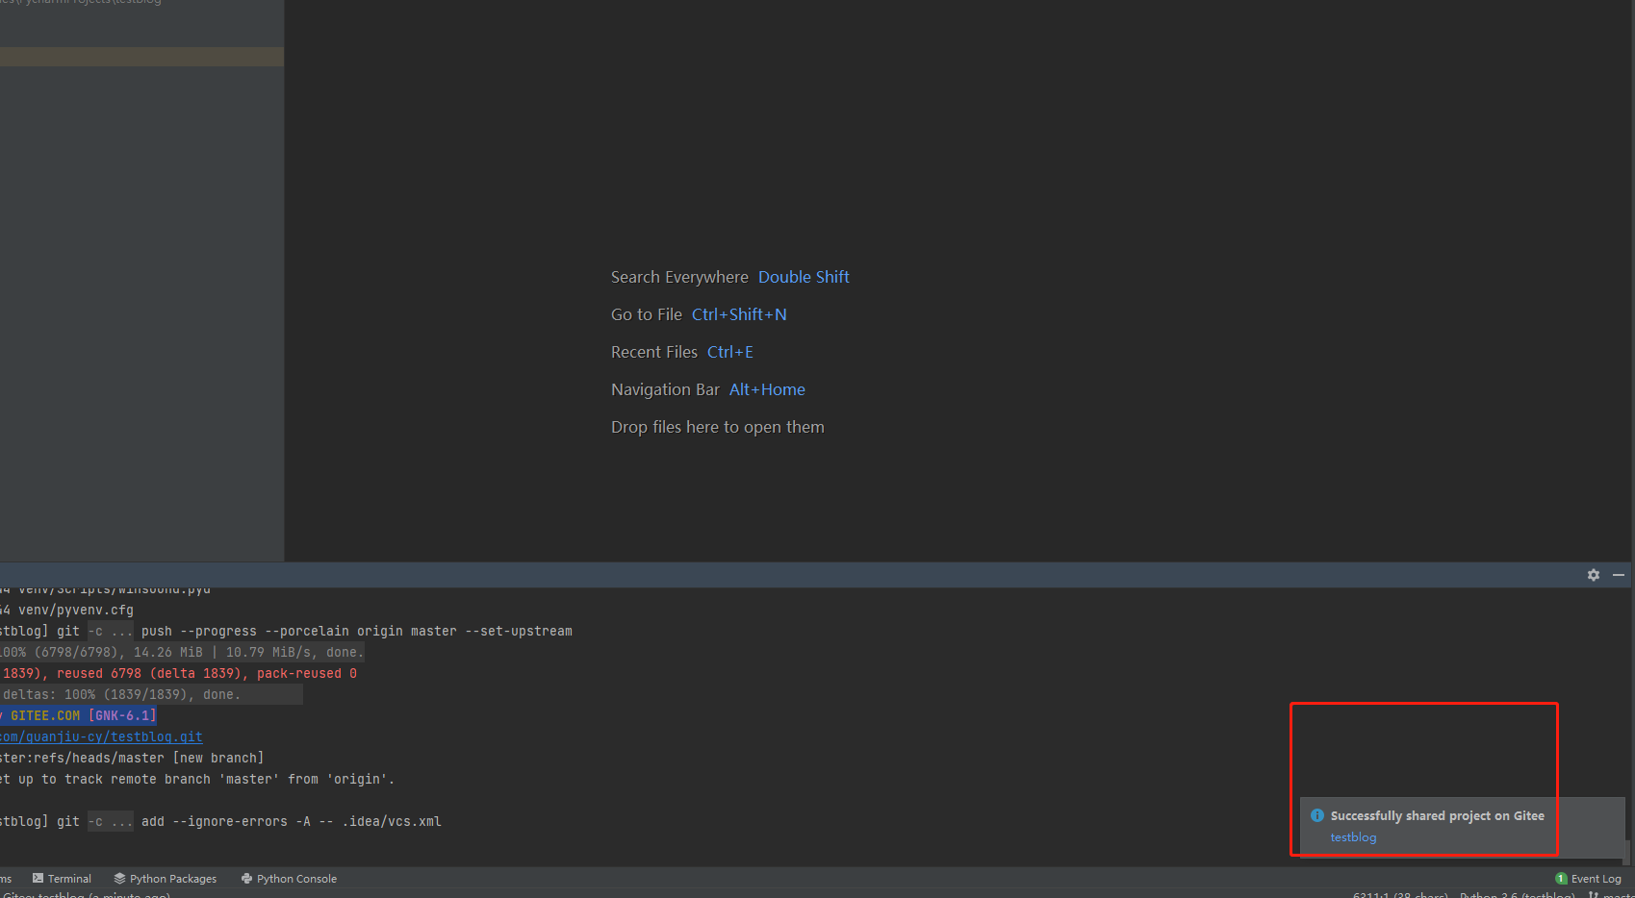Image resolution: width=1635 pixels, height=898 pixels.
Task: Click the Double Shift shortcut next to Search Everywhere
Action: 804,276
